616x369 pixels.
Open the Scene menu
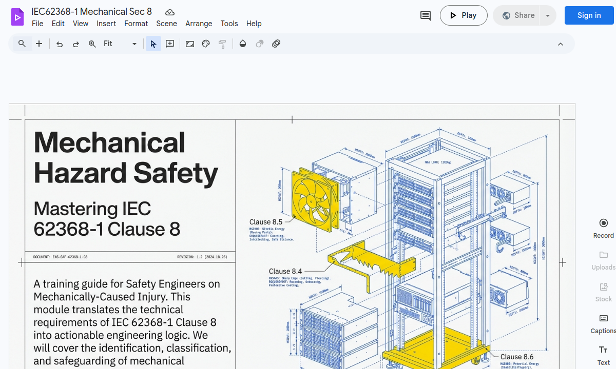click(x=166, y=24)
